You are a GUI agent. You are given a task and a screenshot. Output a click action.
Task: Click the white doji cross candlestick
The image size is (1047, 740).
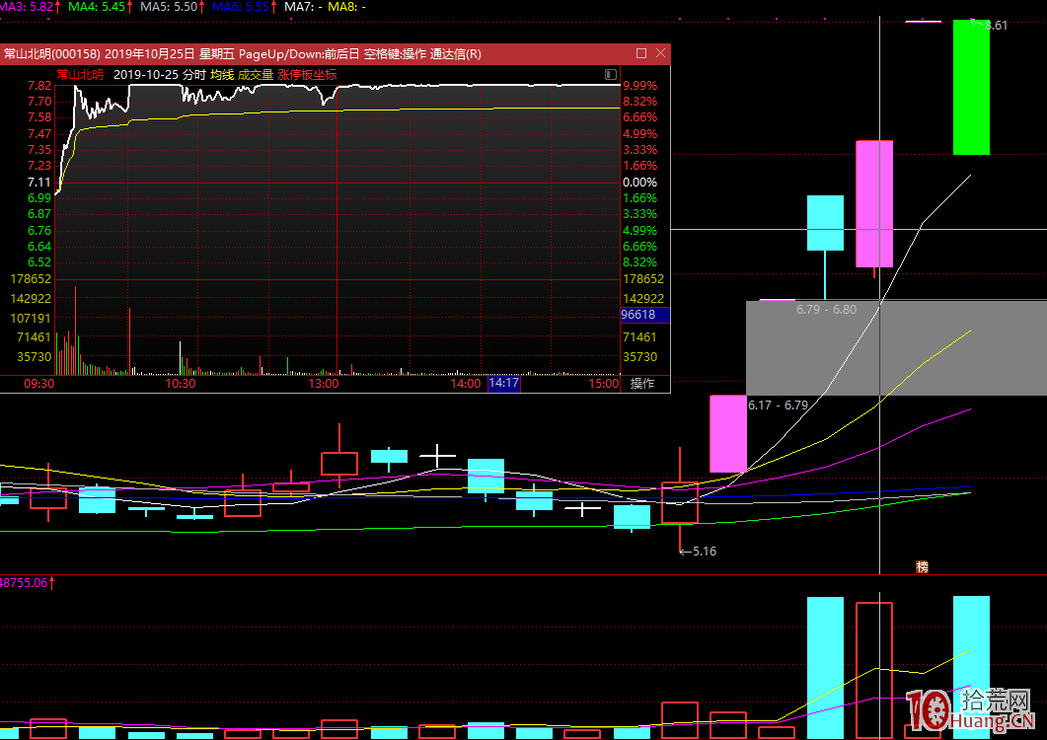click(437, 456)
